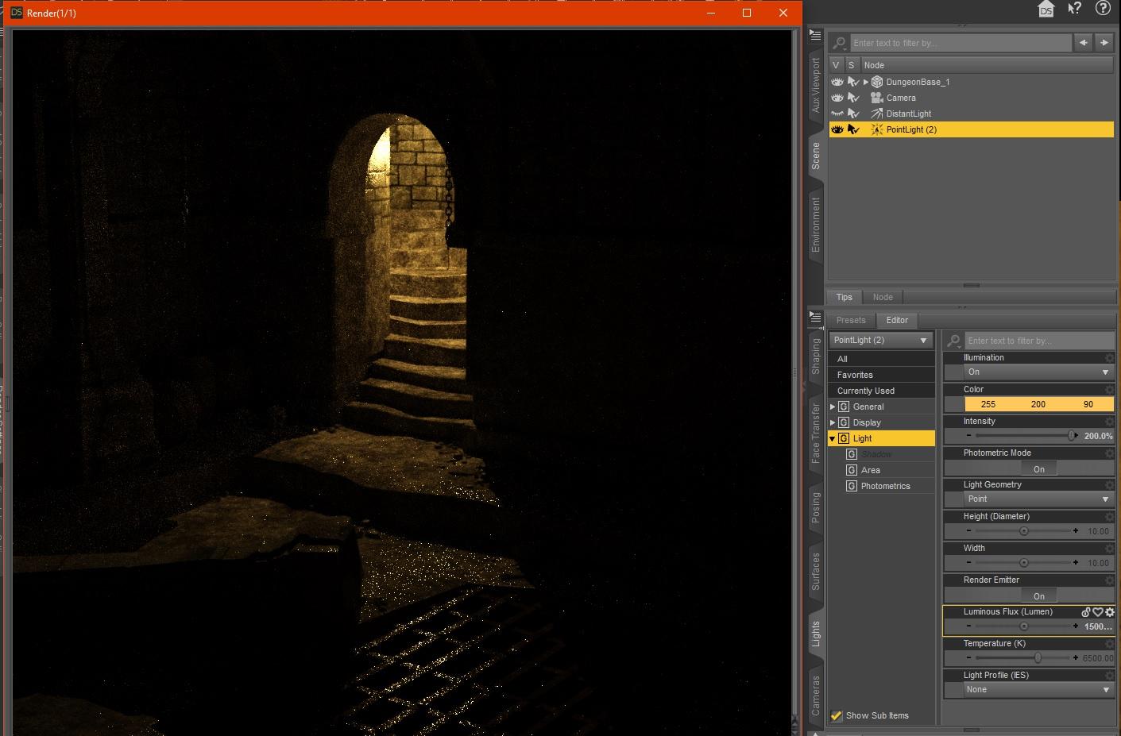Image resolution: width=1121 pixels, height=736 pixels.
Task: Hide the PointLight (2) node
Action: [837, 129]
